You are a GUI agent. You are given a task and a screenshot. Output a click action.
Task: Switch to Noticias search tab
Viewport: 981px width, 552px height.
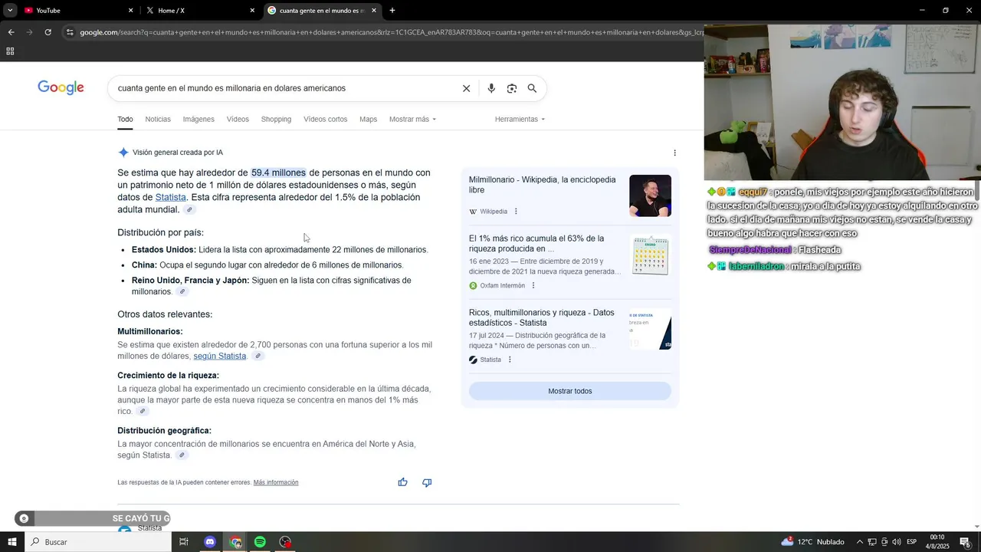coord(158,120)
